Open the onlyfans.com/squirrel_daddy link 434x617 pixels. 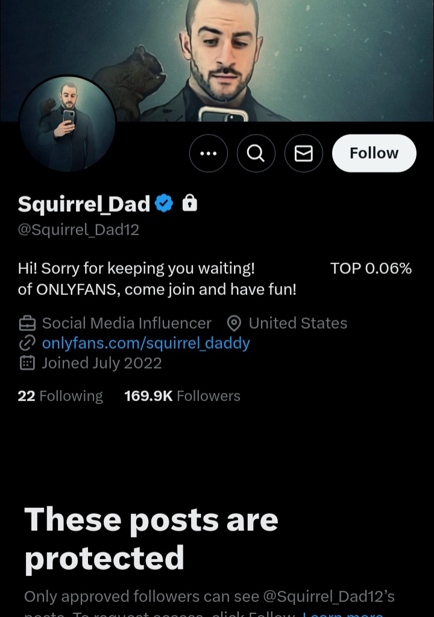point(146,343)
